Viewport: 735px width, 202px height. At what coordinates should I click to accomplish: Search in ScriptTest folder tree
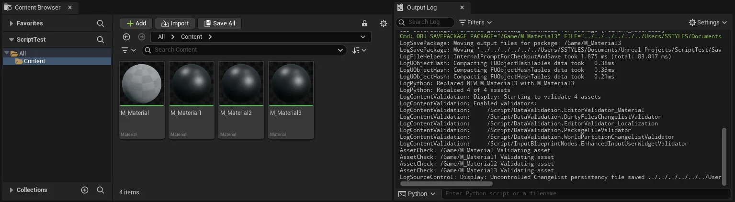pyautogui.click(x=101, y=40)
